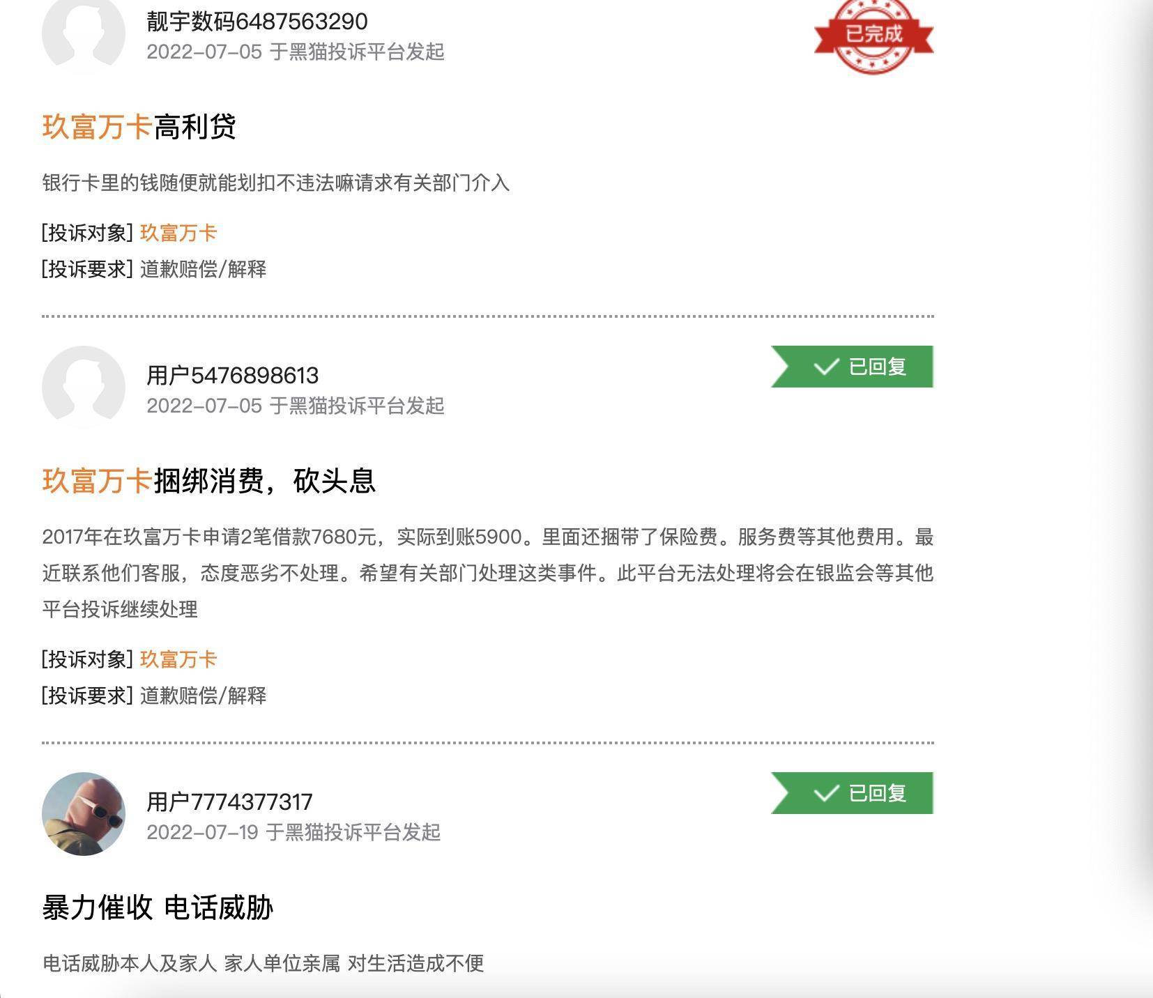Click the red 已完成 stamp badge
Image resolution: width=1153 pixels, height=998 pixels.
873,35
